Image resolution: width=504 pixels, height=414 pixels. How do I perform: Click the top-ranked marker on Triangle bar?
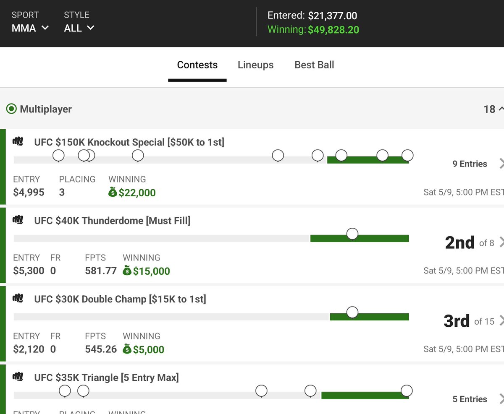(x=407, y=391)
